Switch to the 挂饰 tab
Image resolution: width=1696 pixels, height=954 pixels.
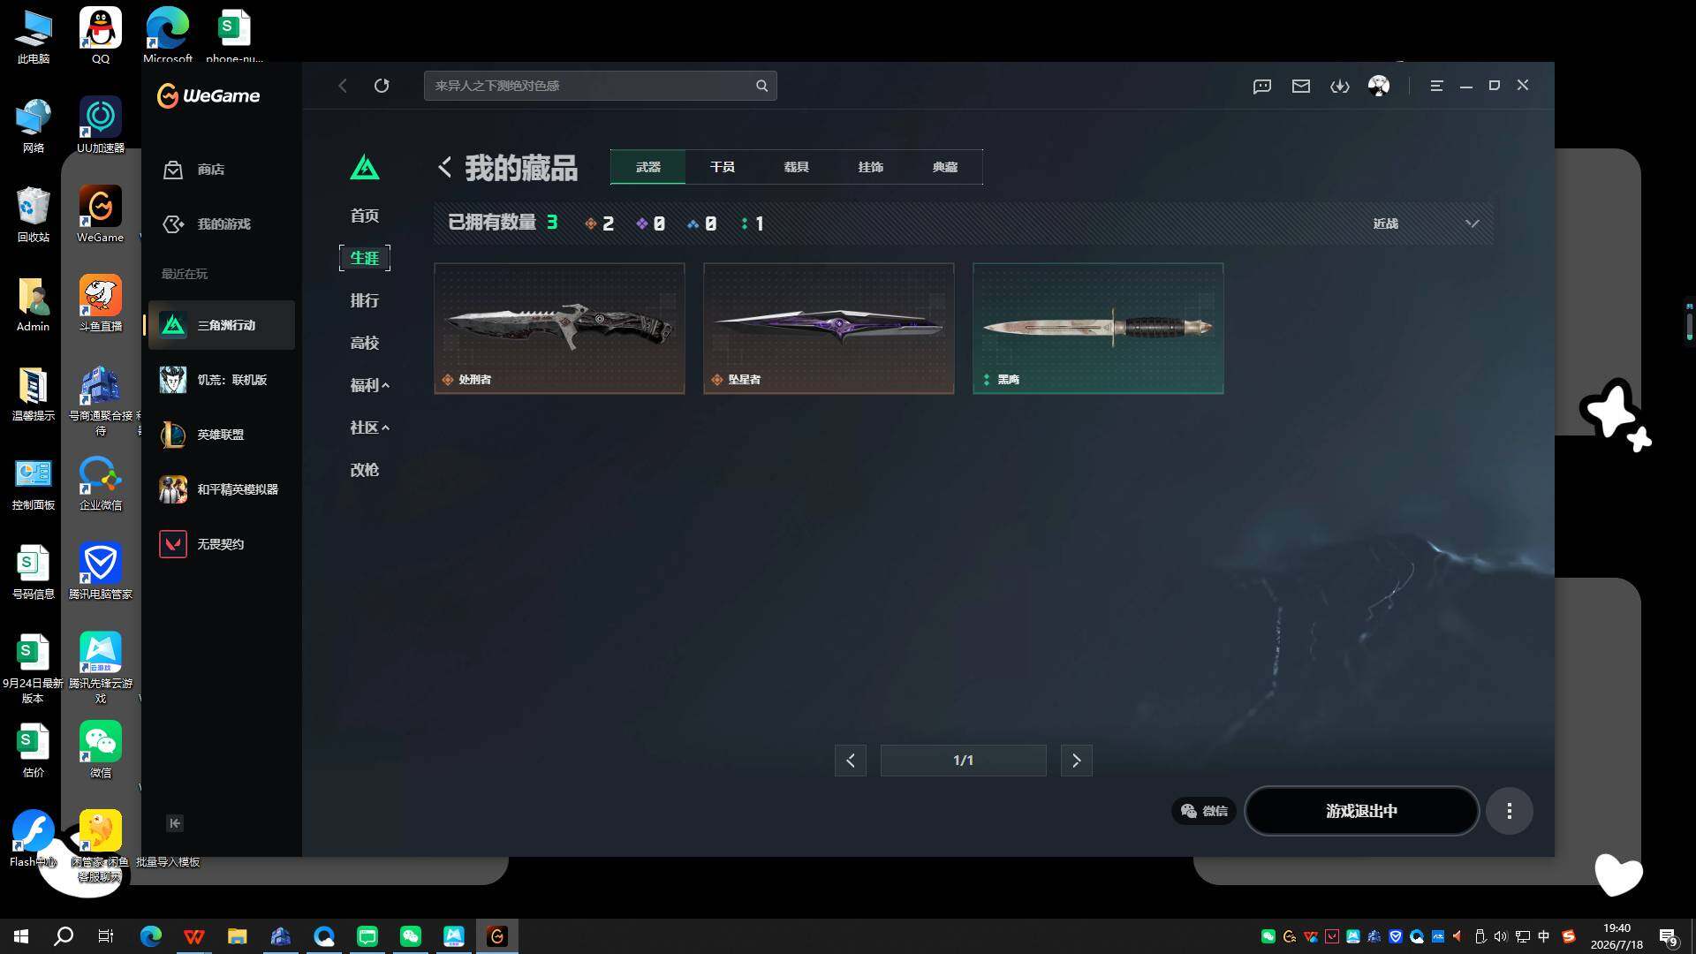click(x=871, y=167)
